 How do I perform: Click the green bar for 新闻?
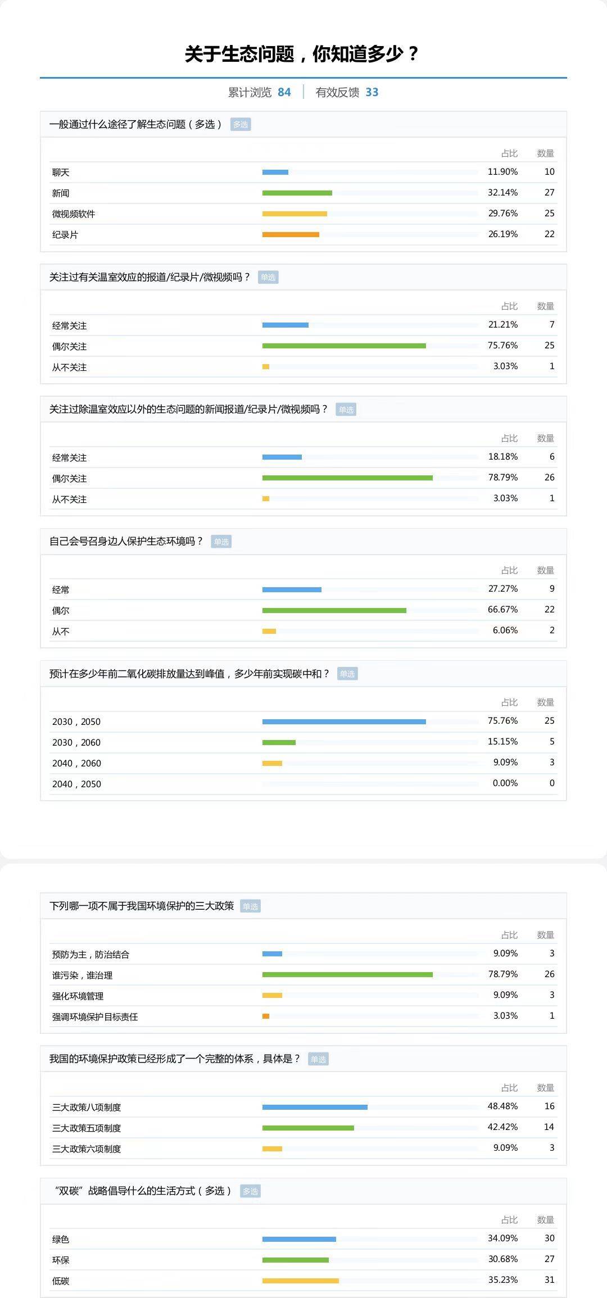297,193
